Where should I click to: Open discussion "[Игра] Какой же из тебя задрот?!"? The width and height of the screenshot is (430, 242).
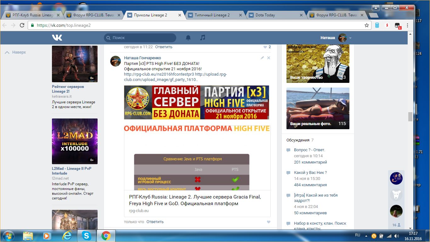316,198
